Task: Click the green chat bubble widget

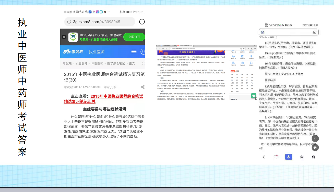Action: click(254, 96)
